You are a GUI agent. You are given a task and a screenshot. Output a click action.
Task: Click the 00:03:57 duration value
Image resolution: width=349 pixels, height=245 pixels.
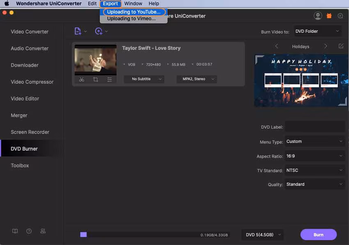point(204,64)
